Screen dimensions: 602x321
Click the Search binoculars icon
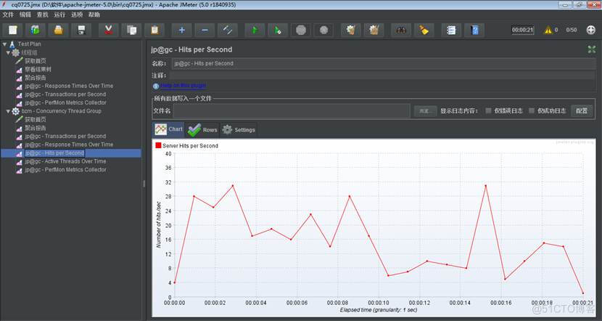400,30
